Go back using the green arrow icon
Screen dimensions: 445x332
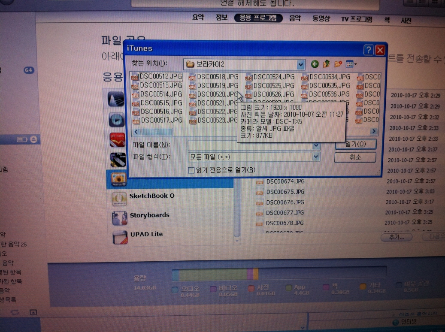pos(315,64)
